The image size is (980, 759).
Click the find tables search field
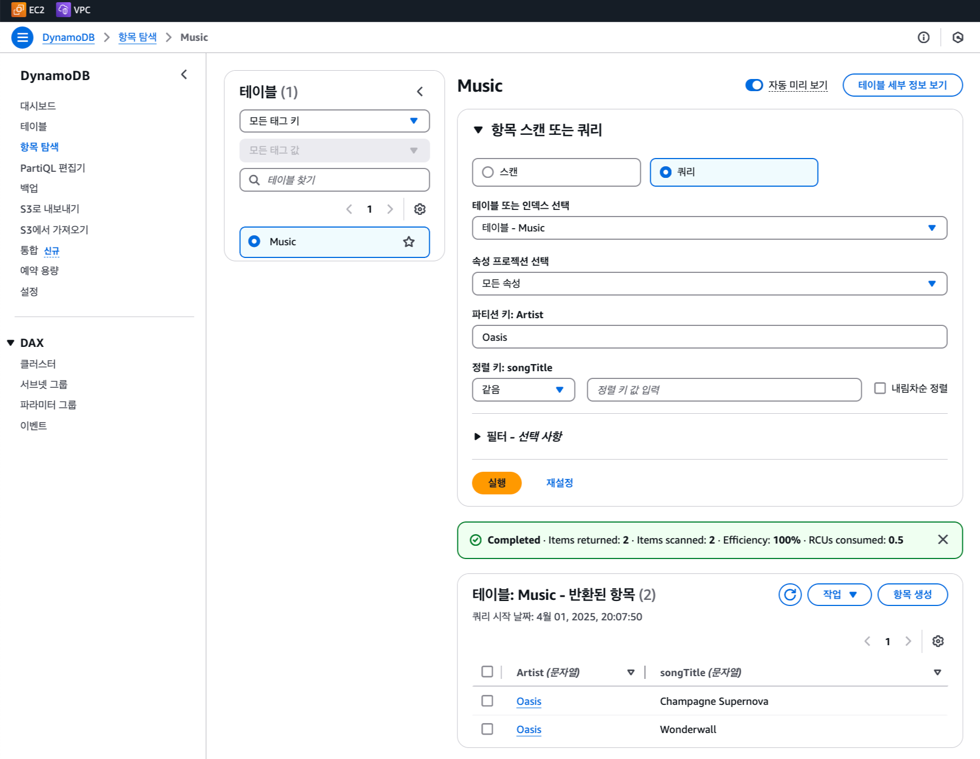point(335,180)
